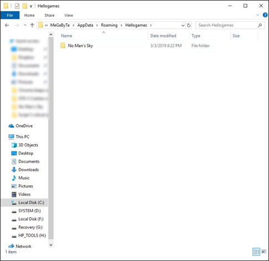Switch to large thumbnails view icon
Screen dimensions: 269x261
[264, 252]
